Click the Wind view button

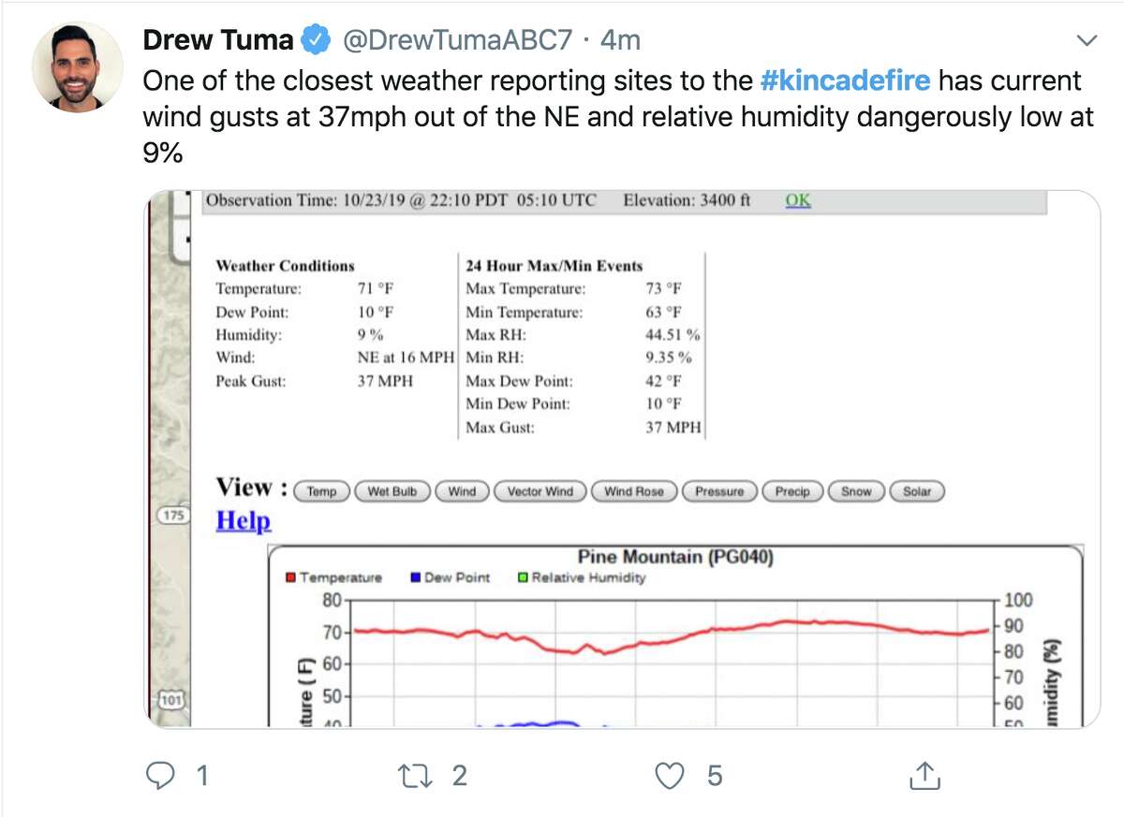click(x=462, y=491)
